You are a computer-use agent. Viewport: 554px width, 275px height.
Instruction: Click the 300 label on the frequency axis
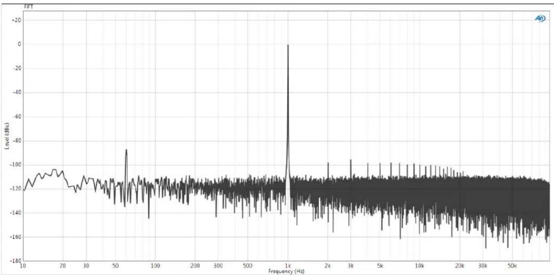point(218,266)
